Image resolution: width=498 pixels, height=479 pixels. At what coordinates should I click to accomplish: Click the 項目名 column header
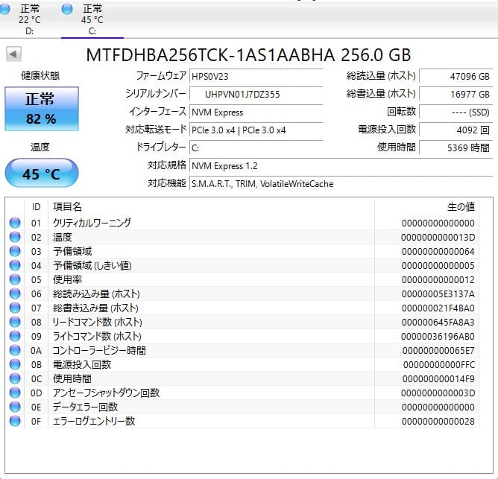[x=67, y=206]
